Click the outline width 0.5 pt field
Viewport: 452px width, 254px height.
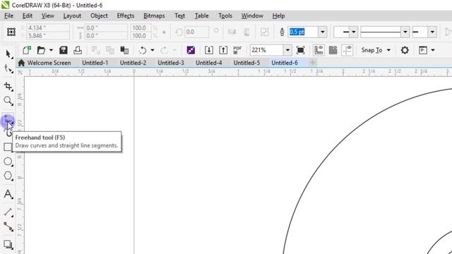click(303, 32)
